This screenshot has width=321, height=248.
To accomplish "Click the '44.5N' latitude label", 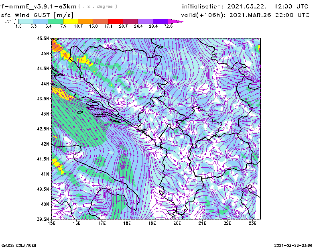I will tap(43, 68).
